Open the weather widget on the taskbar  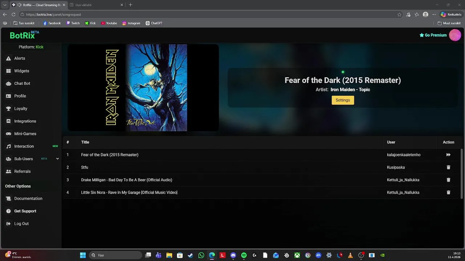pos(18,255)
